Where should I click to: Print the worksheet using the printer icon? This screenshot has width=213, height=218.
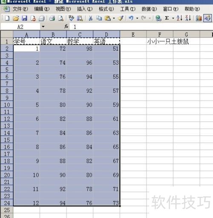(x=52, y=18)
